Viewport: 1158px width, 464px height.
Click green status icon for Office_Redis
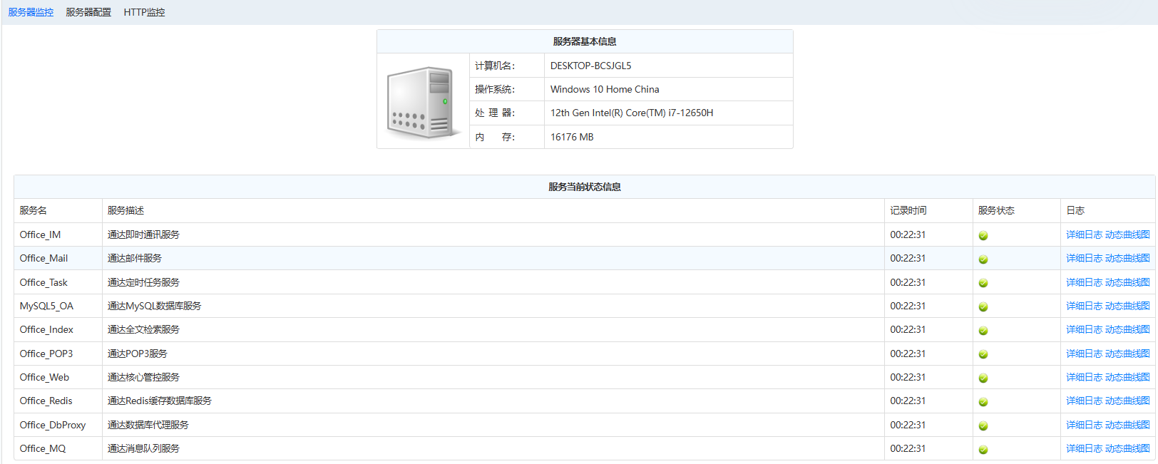[x=983, y=402]
